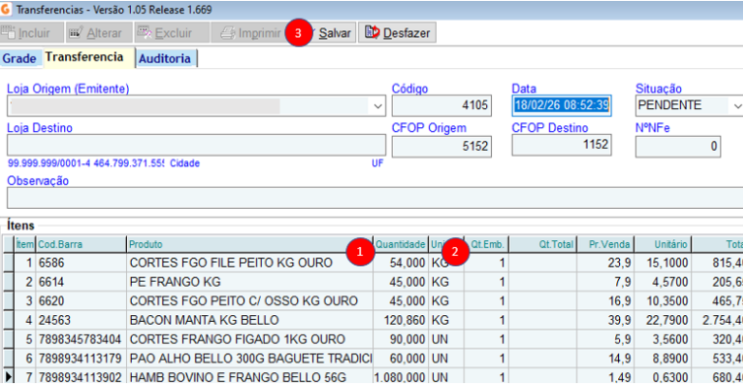Focus the Loja Destino field
Screen dimensions: 743x388
(x=196, y=145)
